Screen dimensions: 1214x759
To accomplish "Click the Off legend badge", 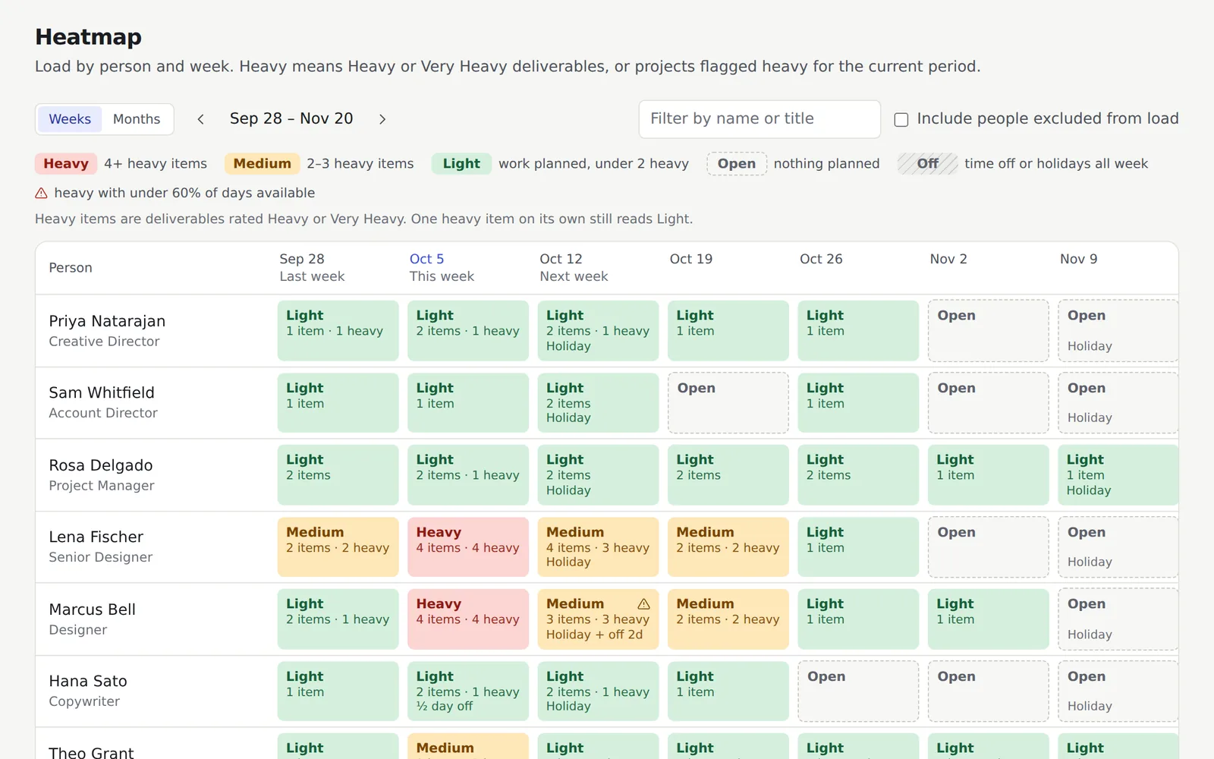I will coord(927,164).
